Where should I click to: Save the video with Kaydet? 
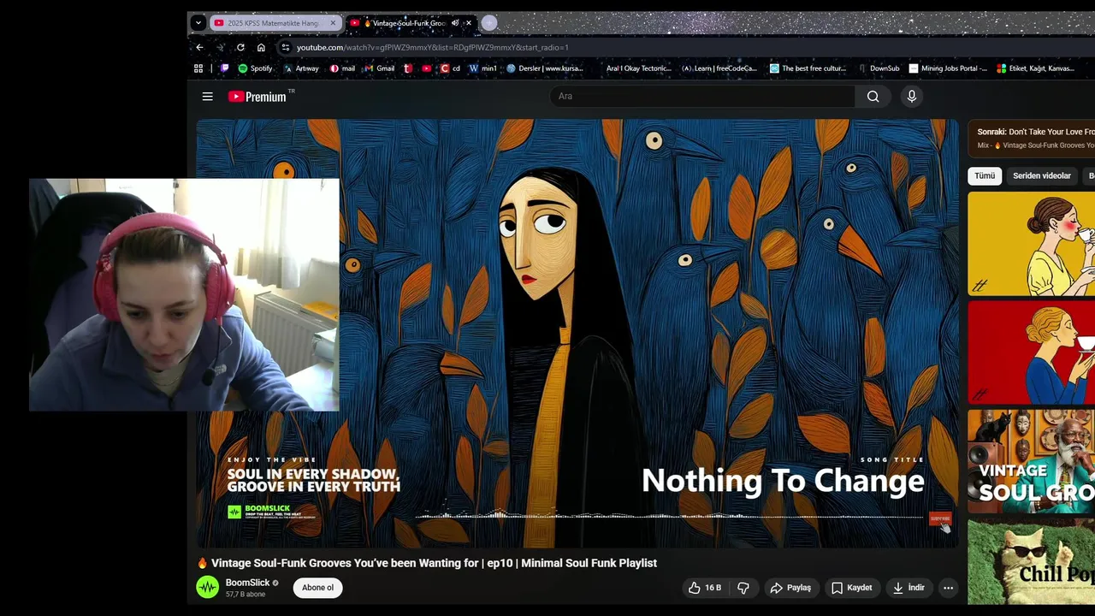851,588
